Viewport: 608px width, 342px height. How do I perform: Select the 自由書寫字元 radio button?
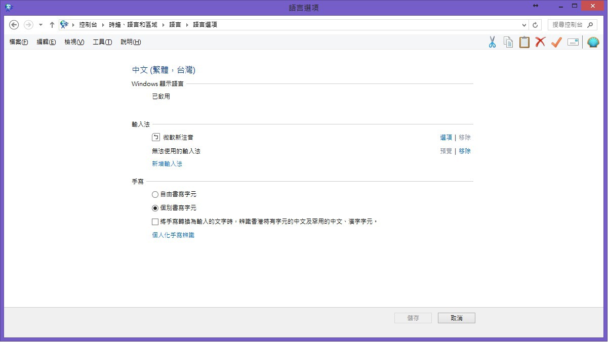(155, 194)
